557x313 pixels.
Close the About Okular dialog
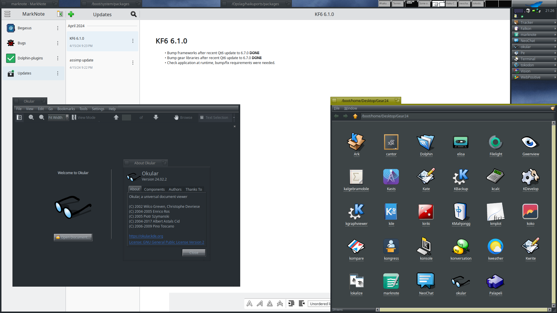point(194,252)
